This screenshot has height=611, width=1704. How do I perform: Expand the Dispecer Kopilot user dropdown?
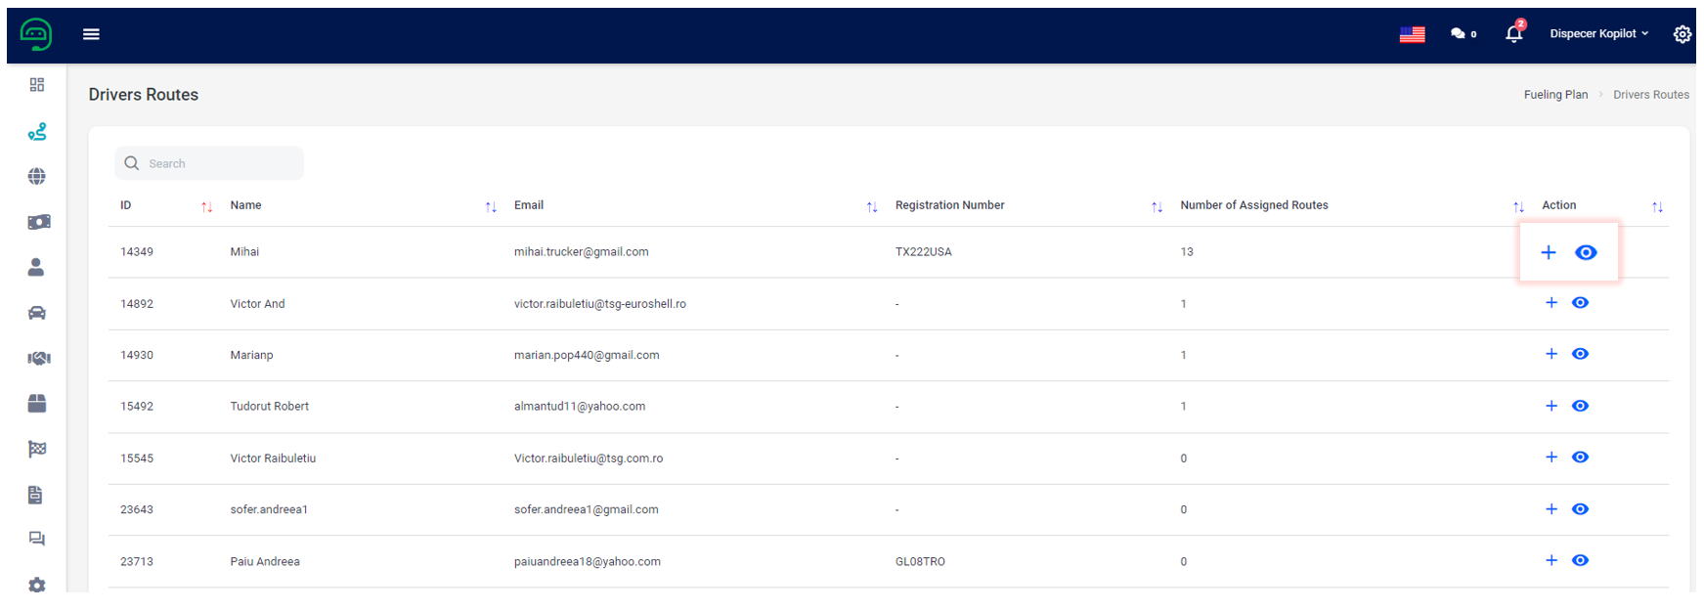click(1598, 33)
